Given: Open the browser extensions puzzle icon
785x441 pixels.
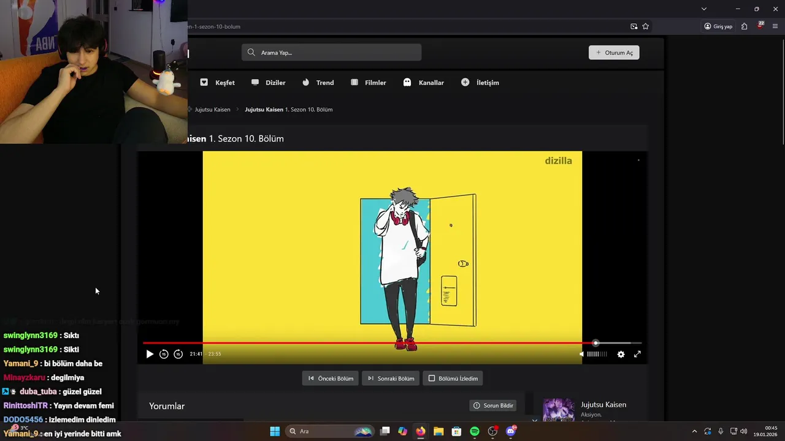Looking at the screenshot, I should coord(745,26).
